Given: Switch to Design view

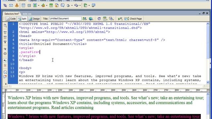Looking at the screenshot, I should pos(34,19).
